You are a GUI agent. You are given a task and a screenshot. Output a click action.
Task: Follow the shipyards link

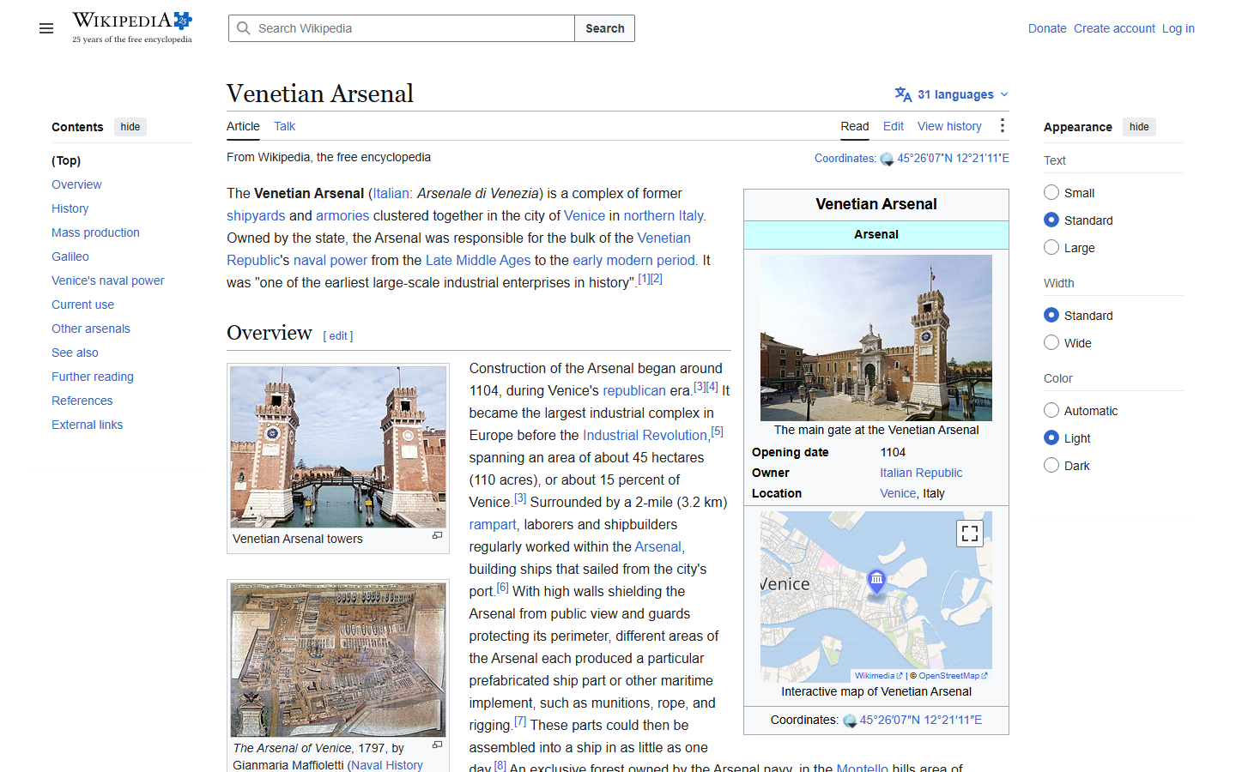(x=256, y=215)
